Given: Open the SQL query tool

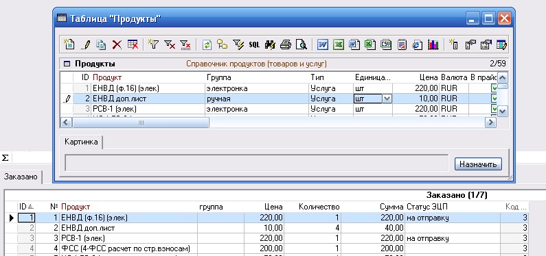Looking at the screenshot, I should click(x=254, y=44).
